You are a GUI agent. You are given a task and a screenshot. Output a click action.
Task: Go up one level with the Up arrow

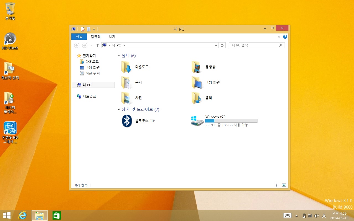point(98,45)
